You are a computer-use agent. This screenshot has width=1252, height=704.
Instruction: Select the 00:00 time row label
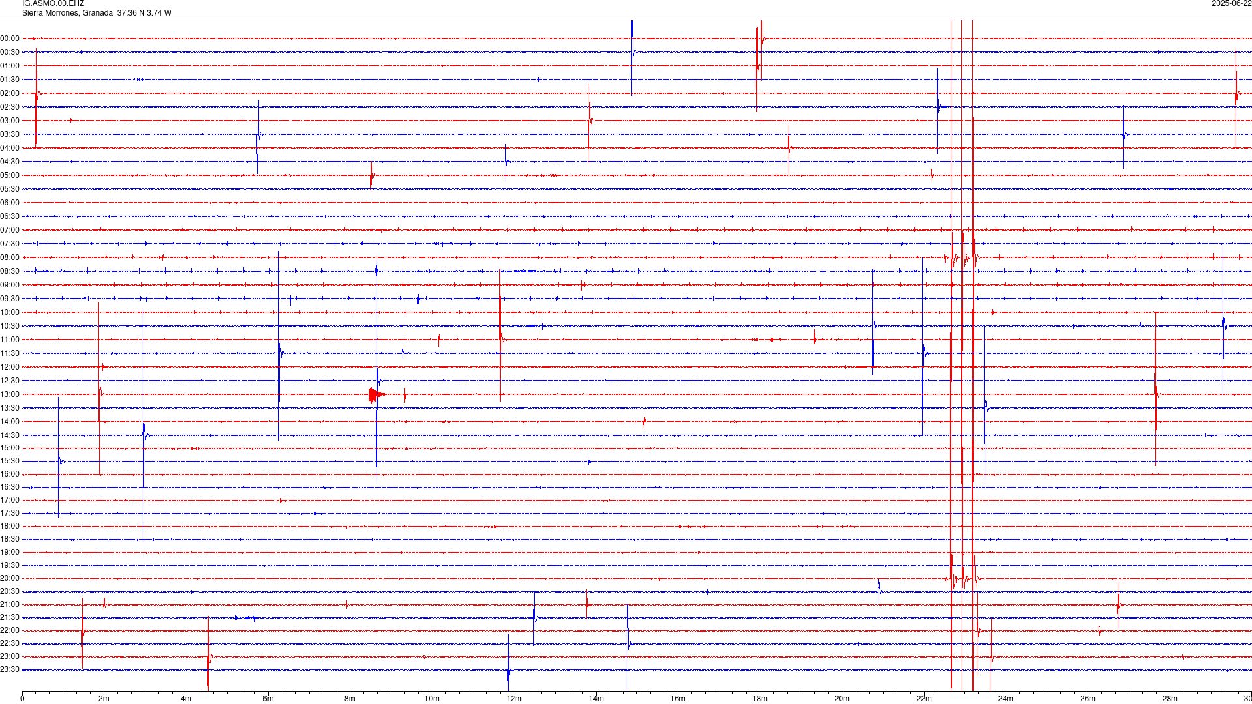(10, 38)
